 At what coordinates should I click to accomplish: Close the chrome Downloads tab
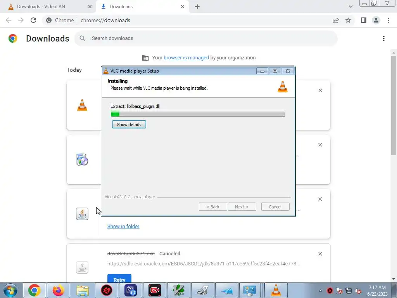point(183,7)
